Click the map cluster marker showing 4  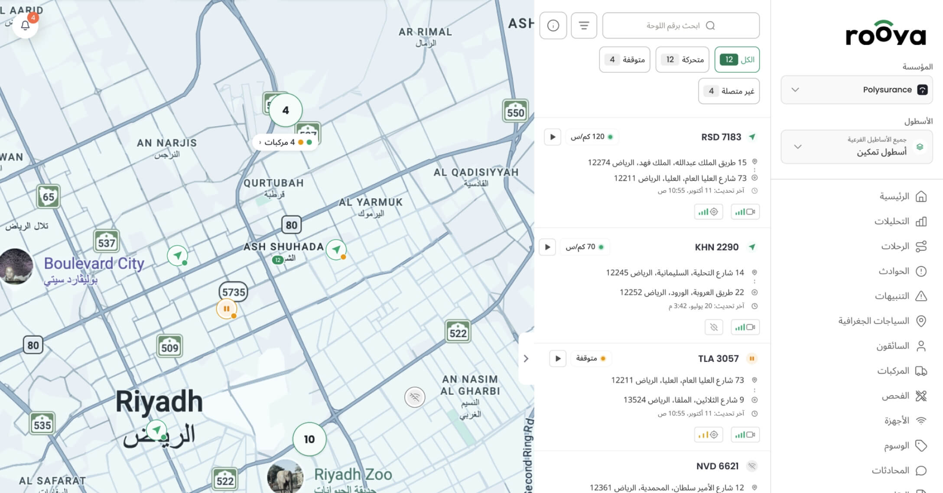coord(286,110)
